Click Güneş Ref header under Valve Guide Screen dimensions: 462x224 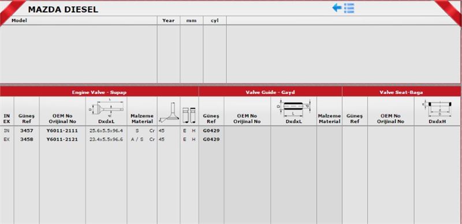211,119
